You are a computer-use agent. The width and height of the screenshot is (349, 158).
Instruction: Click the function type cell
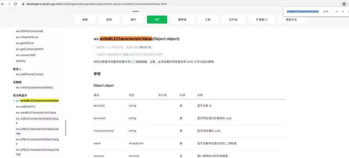pos(134,156)
